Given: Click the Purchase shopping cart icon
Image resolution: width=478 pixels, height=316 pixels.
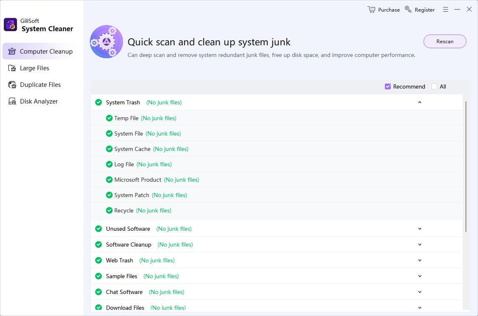Looking at the screenshot, I should pyautogui.click(x=371, y=10).
